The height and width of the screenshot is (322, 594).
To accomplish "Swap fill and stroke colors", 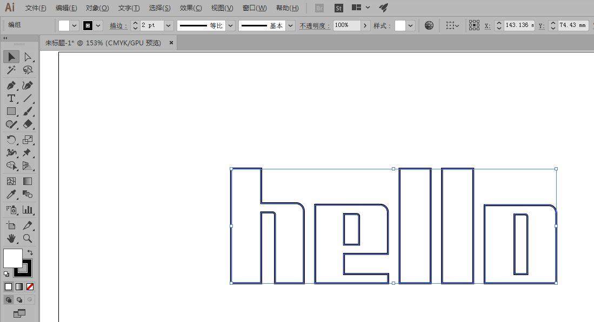I will (30, 252).
